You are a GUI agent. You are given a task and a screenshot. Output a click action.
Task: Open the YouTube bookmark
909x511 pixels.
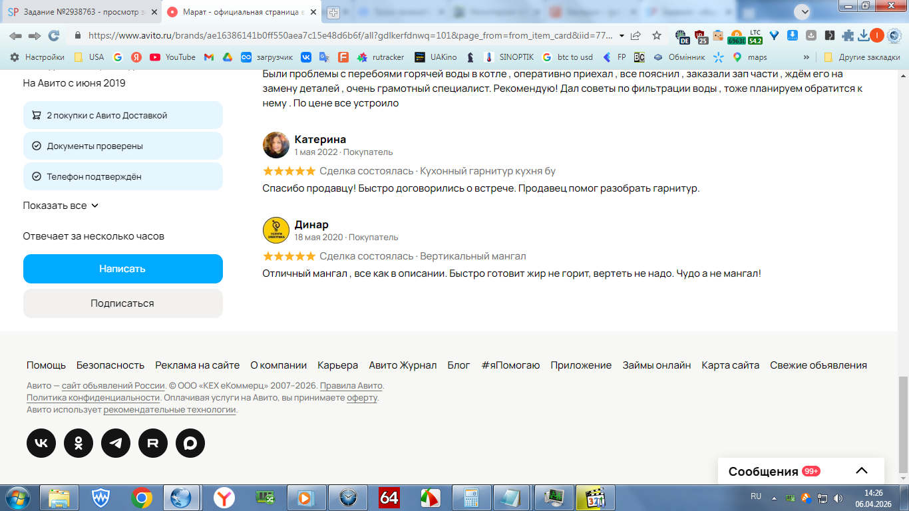click(x=172, y=57)
